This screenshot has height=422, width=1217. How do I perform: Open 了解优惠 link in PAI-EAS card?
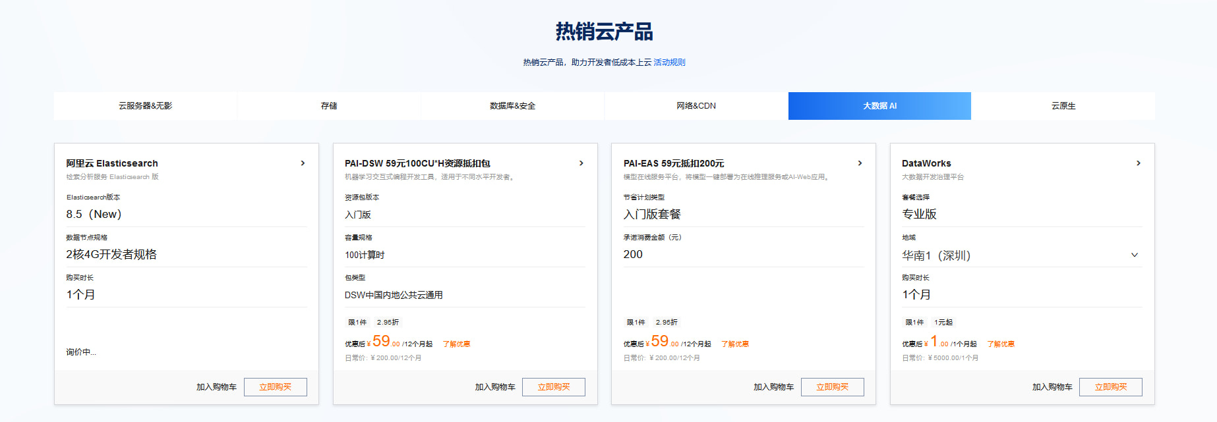point(735,344)
